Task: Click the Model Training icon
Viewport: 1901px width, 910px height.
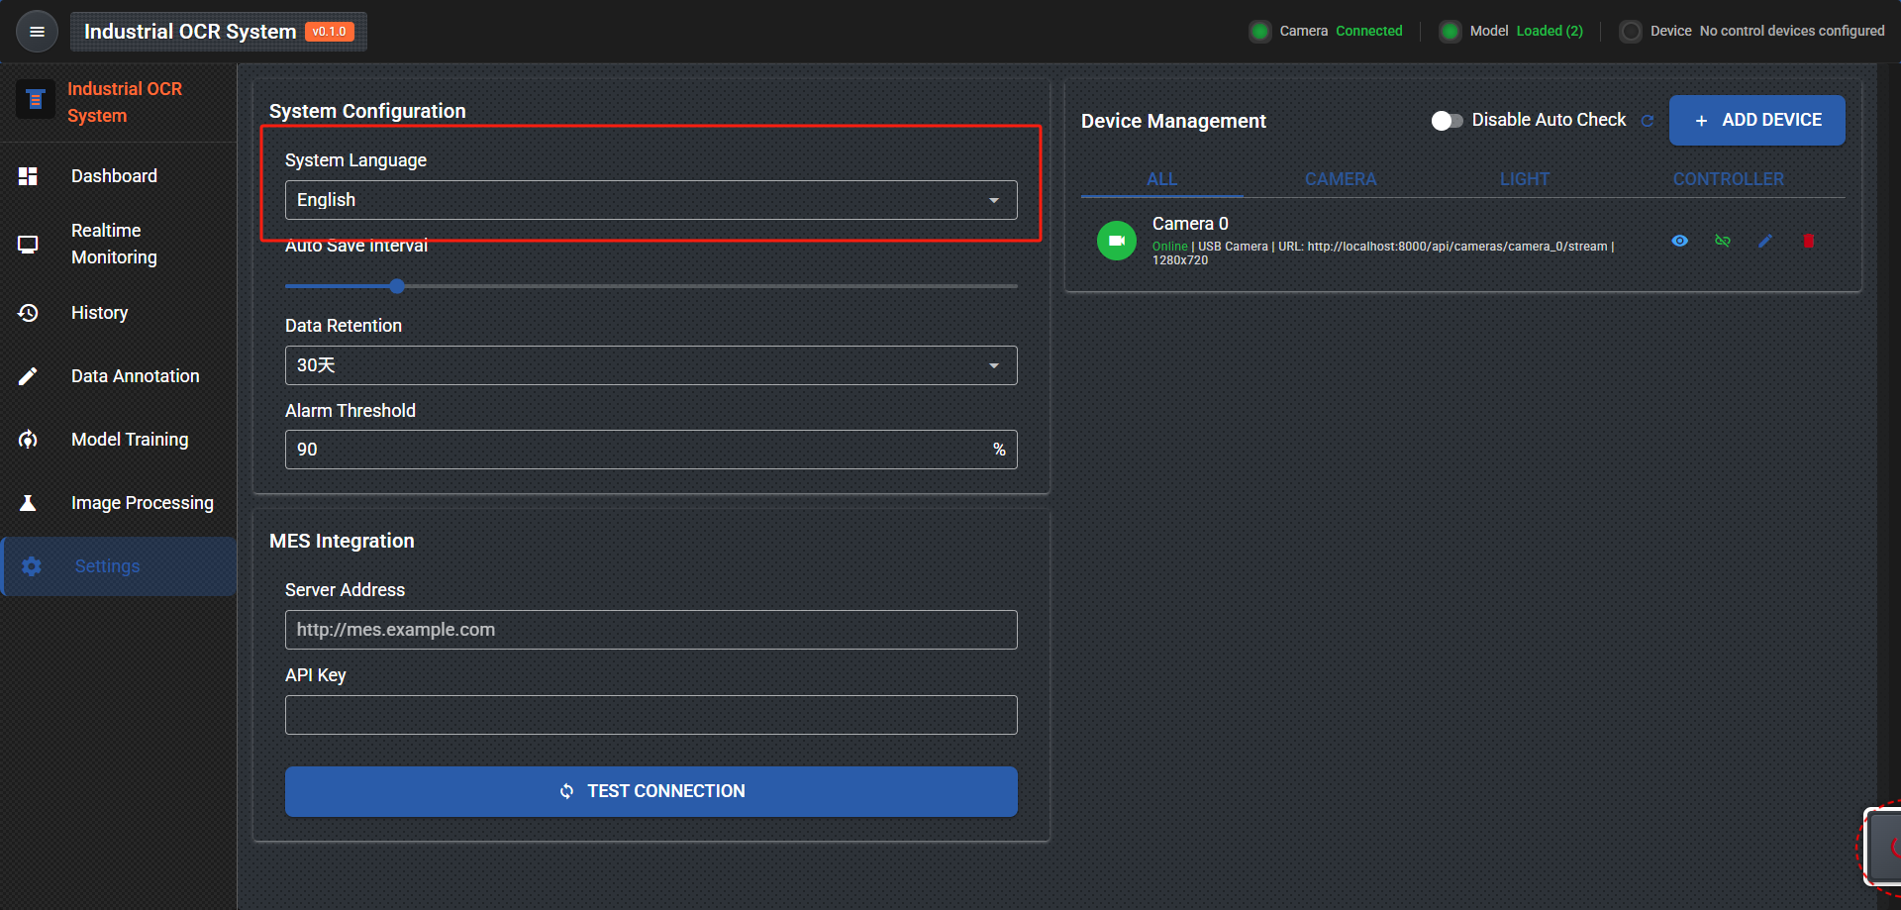Action: tap(28, 440)
